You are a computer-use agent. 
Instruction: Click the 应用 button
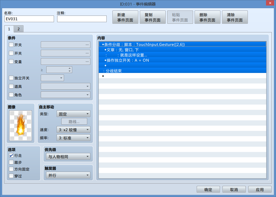click(x=260, y=189)
